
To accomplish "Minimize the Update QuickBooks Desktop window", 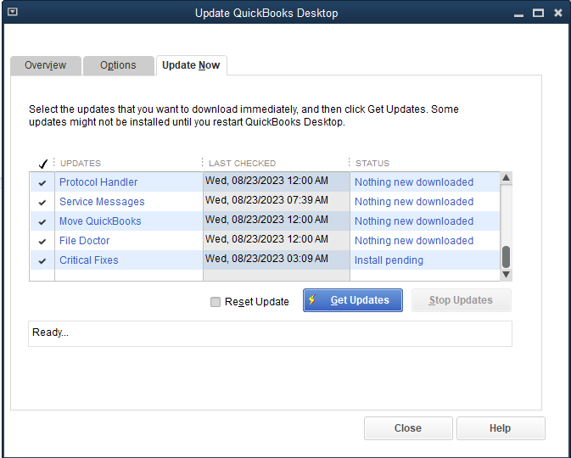I will coord(518,14).
